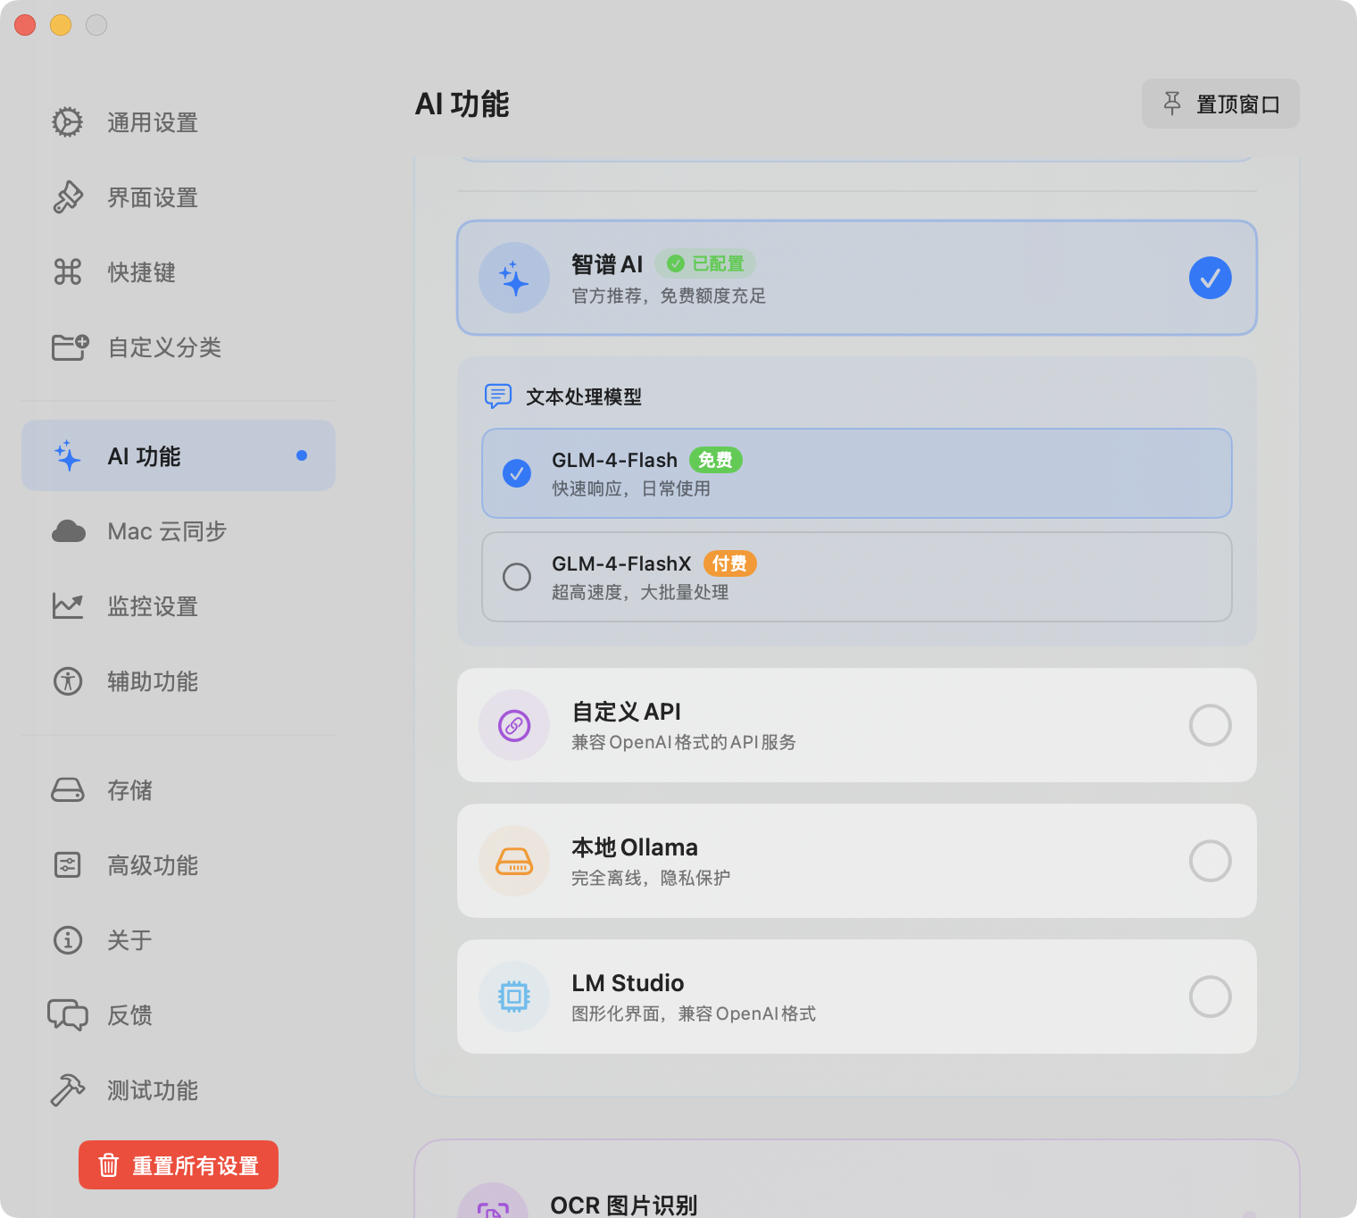Select the 本地 Ollama drive icon

click(x=513, y=861)
